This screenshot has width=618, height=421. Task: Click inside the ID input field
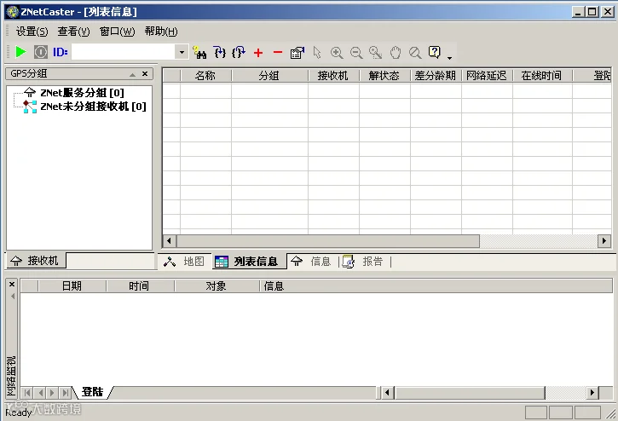coord(124,52)
